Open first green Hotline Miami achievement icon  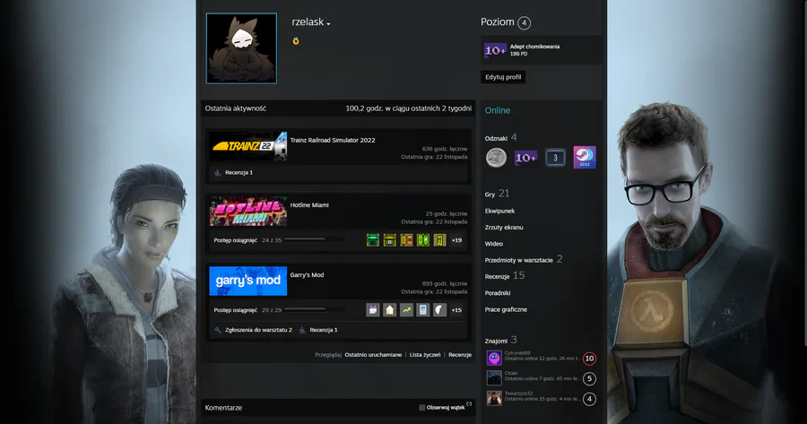click(373, 239)
